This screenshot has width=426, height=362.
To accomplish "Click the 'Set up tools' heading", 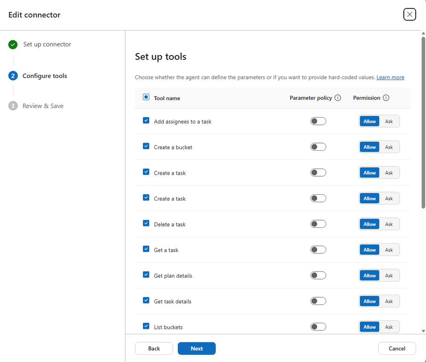I will (161, 57).
